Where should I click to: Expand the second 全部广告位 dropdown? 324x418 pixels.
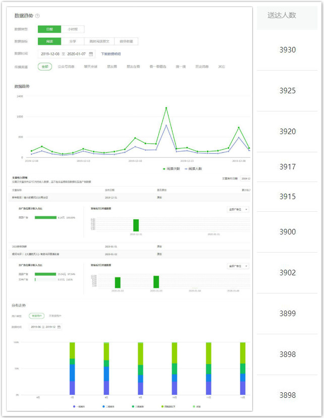[x=238, y=266]
